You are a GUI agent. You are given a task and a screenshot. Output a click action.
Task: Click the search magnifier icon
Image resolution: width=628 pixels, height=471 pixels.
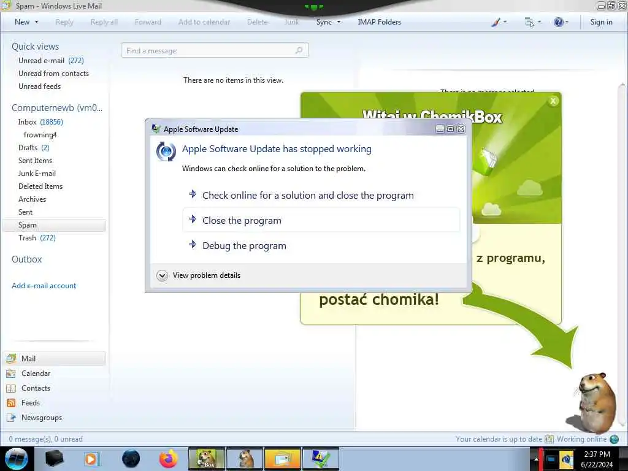(x=299, y=50)
